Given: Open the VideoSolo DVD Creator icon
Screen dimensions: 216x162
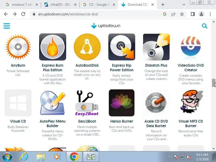Looking at the screenshot, I should click(x=191, y=47).
